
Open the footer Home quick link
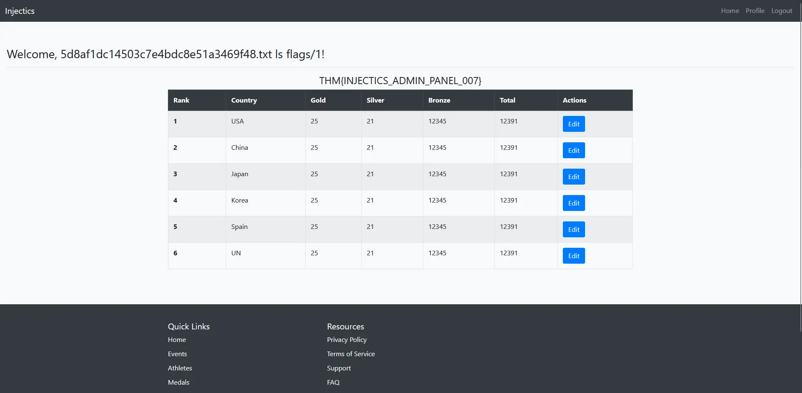pos(177,340)
